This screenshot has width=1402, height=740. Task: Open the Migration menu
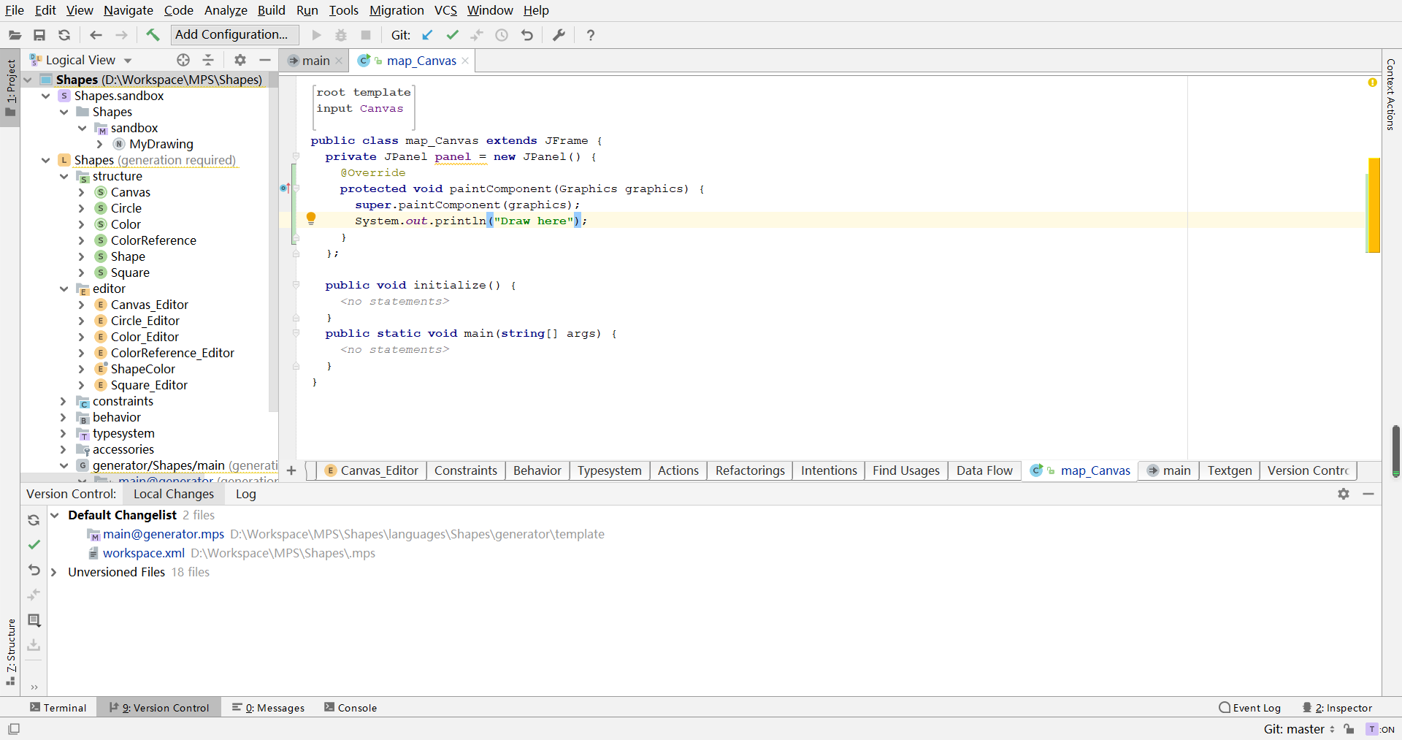pos(397,10)
